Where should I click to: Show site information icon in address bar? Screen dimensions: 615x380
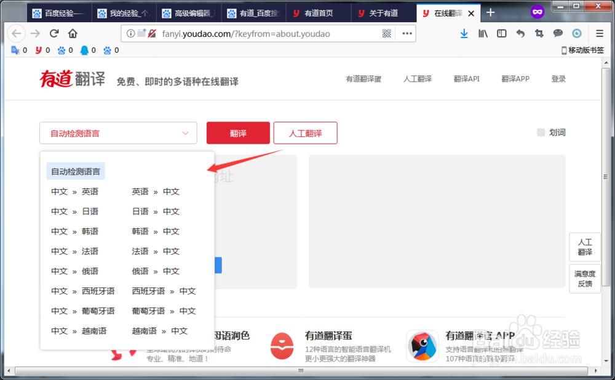[x=130, y=34]
